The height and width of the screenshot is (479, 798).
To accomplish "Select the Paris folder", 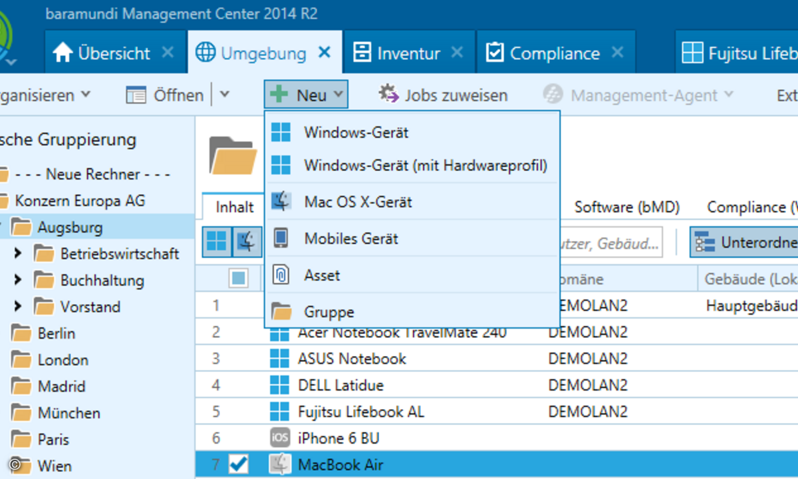I will [x=53, y=440].
